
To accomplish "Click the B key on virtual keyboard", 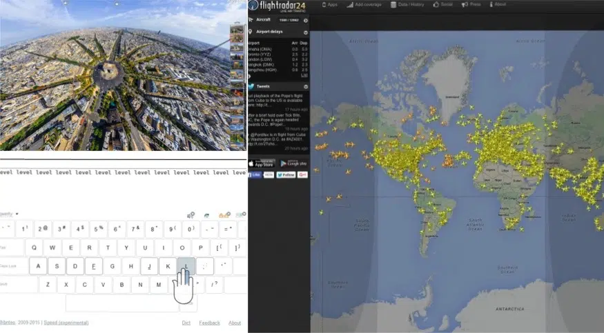I will pos(121,285).
